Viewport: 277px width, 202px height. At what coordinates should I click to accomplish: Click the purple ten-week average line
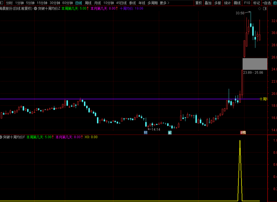[x=124, y=99]
